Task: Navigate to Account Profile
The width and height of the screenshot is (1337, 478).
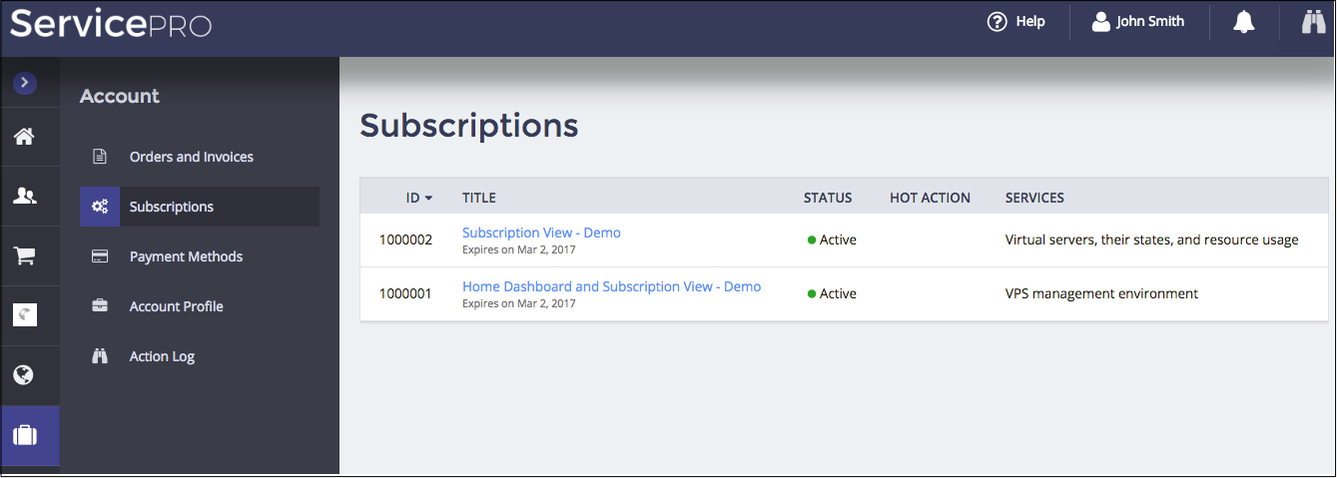Action: click(x=176, y=306)
